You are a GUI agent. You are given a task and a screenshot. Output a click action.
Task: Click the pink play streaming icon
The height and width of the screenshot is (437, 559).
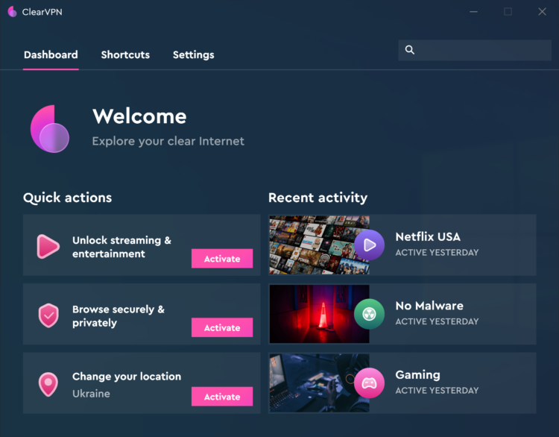coord(48,246)
